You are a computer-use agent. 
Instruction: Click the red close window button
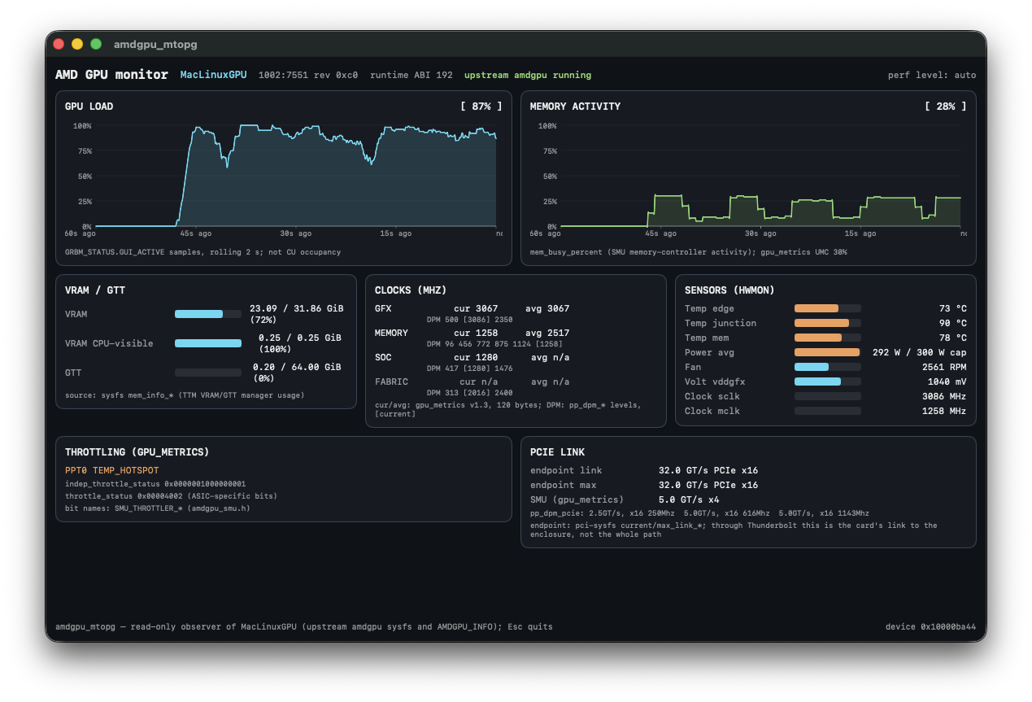[x=59, y=44]
